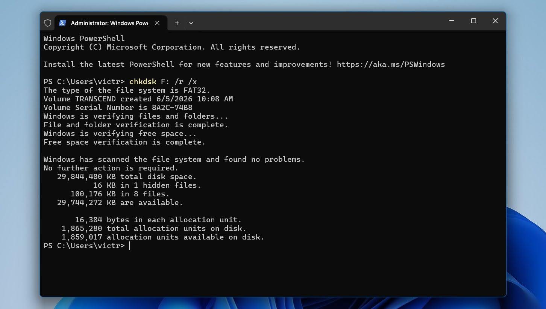Click 'Windows is verifying free space...' line
The height and width of the screenshot is (309, 546).
[120, 133]
